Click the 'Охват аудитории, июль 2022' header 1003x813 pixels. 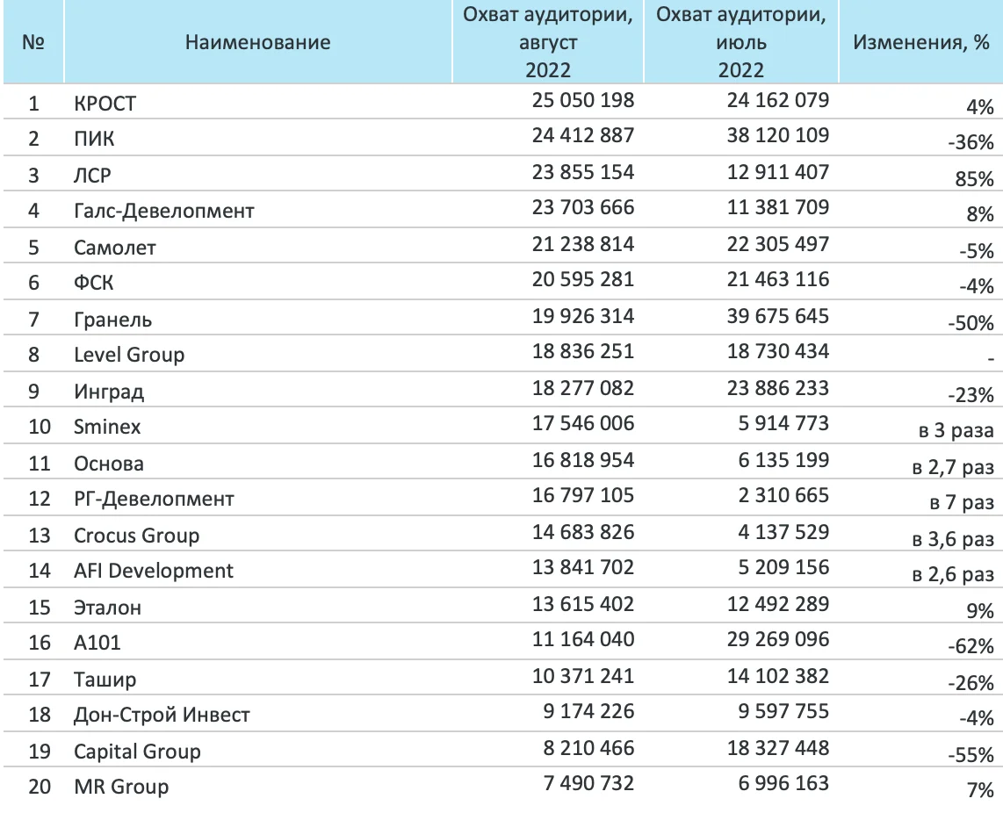pos(741,42)
